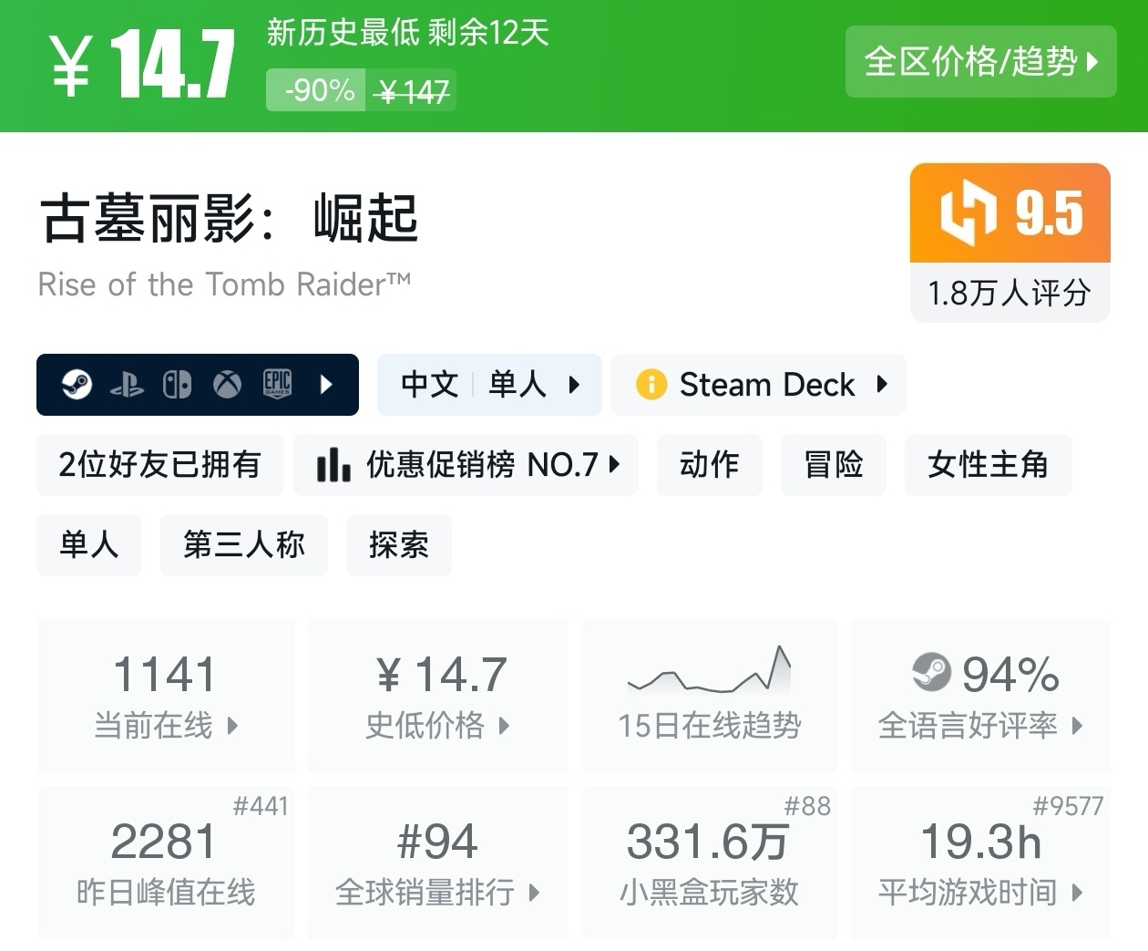
Task: Click the Steam platform icon
Action: [77, 385]
